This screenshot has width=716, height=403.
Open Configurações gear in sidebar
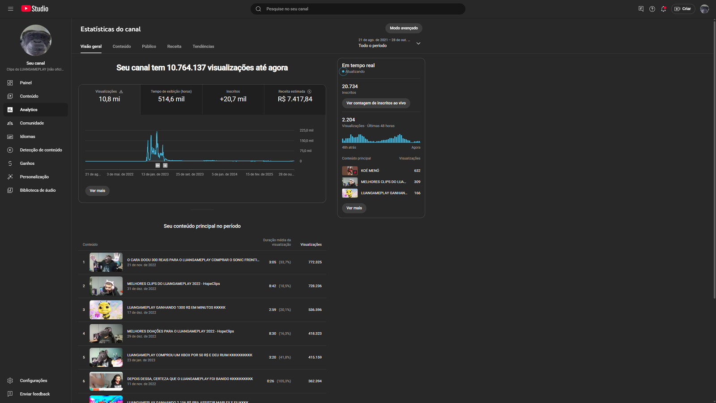coord(10,381)
